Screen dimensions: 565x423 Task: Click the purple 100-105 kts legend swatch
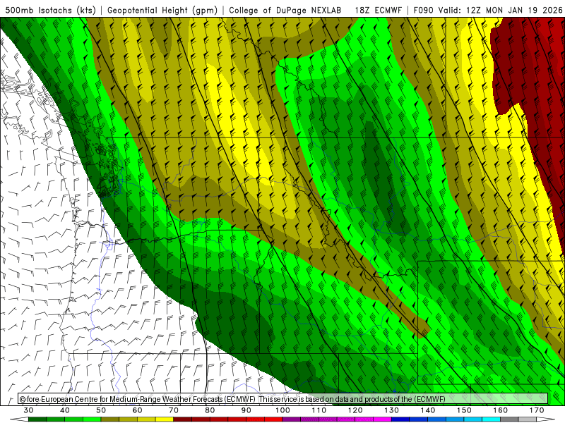[x=291, y=419]
